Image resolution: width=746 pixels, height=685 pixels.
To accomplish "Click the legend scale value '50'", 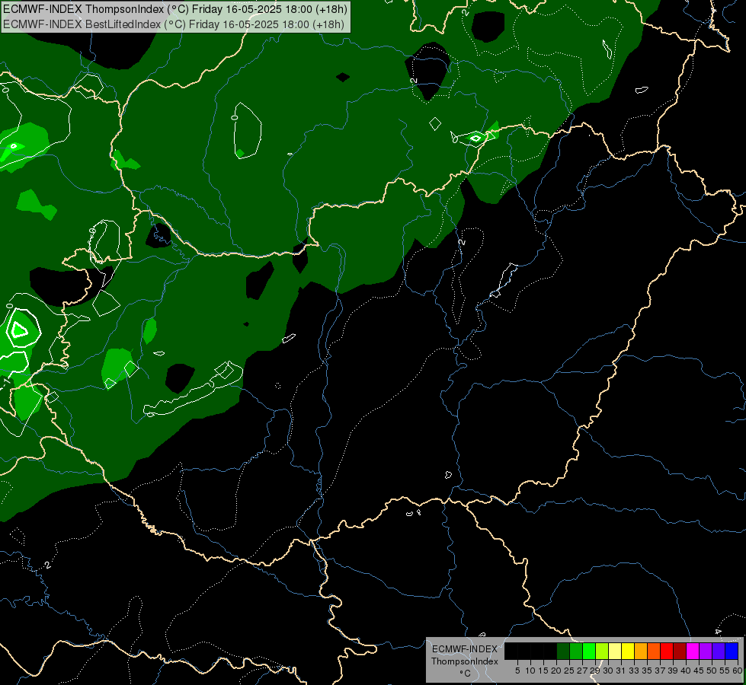I will click(712, 671).
